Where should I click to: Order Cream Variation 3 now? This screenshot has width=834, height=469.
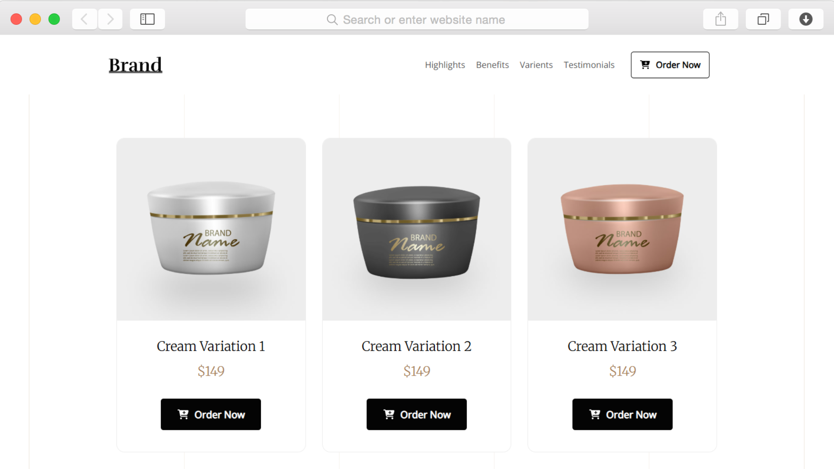[622, 414]
